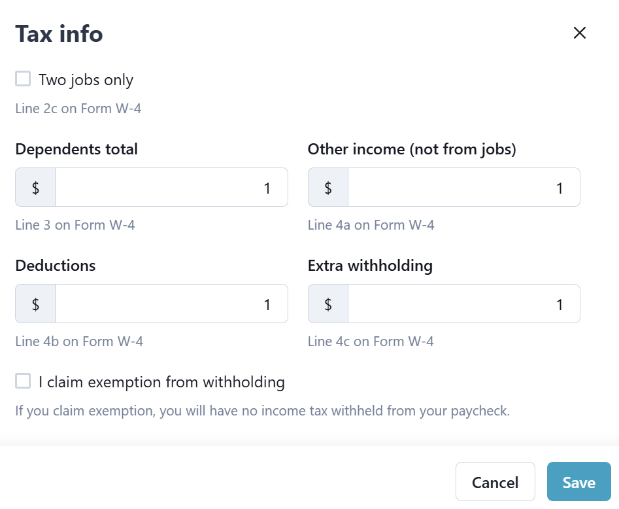Click the dollar symbol next to Deductions
This screenshot has width=619, height=509.
35,304
